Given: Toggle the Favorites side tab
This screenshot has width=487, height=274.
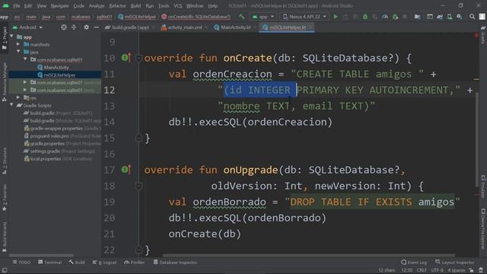Looking at the screenshot, I should [x=5, y=198].
